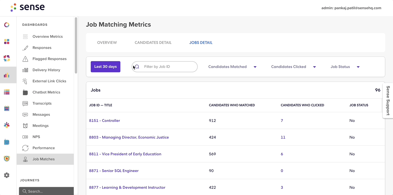Expand the Candidates Clicked dropdown

coord(294,67)
